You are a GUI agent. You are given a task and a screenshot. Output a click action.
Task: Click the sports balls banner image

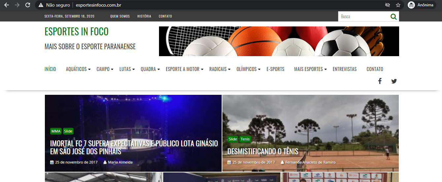pos(279,41)
